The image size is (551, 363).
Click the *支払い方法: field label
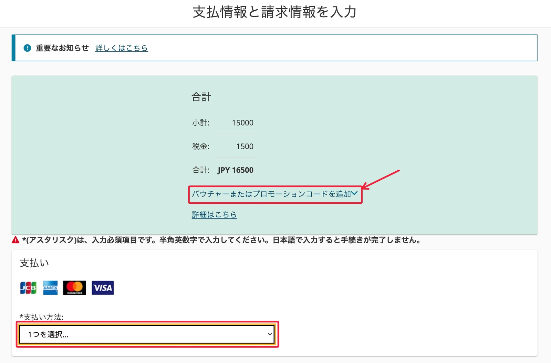(41, 317)
